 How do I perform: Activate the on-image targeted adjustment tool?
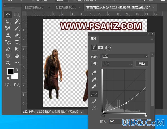pos(94,64)
